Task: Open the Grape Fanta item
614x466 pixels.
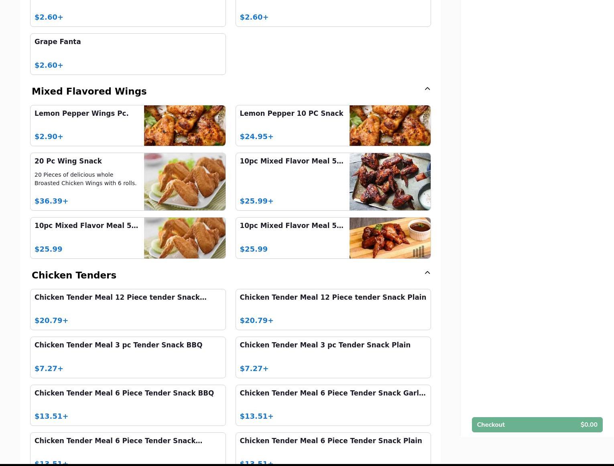Action: (128, 54)
